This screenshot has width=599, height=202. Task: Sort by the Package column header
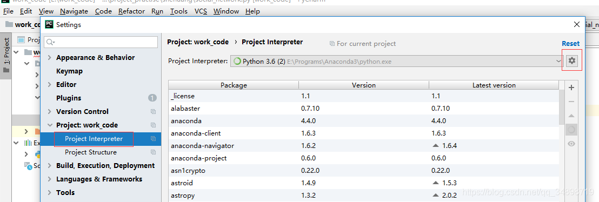tap(234, 85)
